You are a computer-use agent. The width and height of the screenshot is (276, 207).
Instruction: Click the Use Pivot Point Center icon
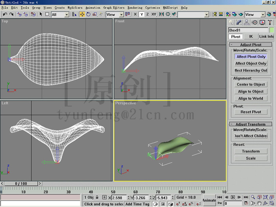click(x=127, y=14)
